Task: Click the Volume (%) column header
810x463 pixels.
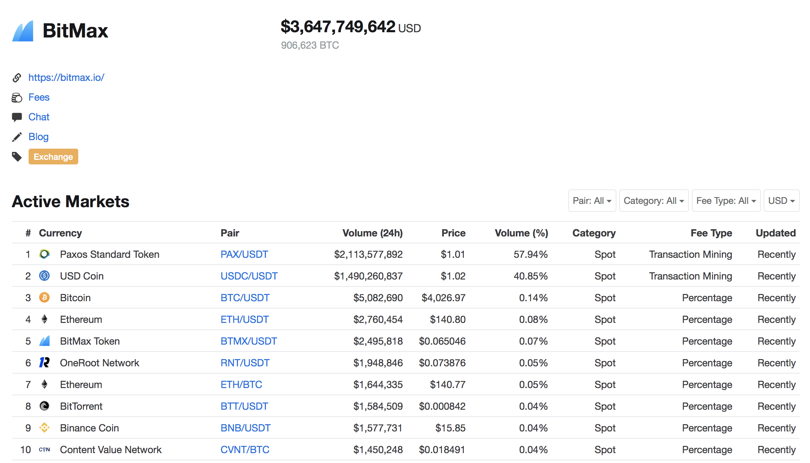Action: pos(521,233)
